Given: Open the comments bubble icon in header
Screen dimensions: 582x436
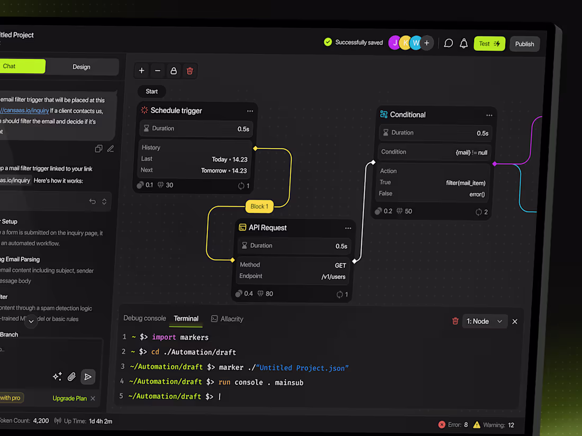Looking at the screenshot, I should (448, 43).
